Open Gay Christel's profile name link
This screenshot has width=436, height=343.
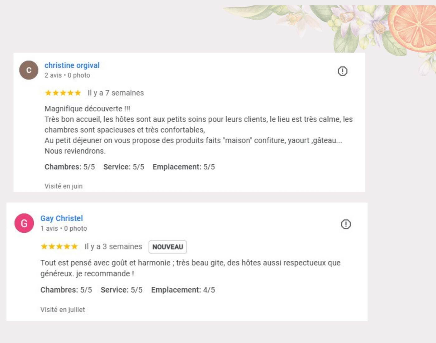(x=62, y=218)
